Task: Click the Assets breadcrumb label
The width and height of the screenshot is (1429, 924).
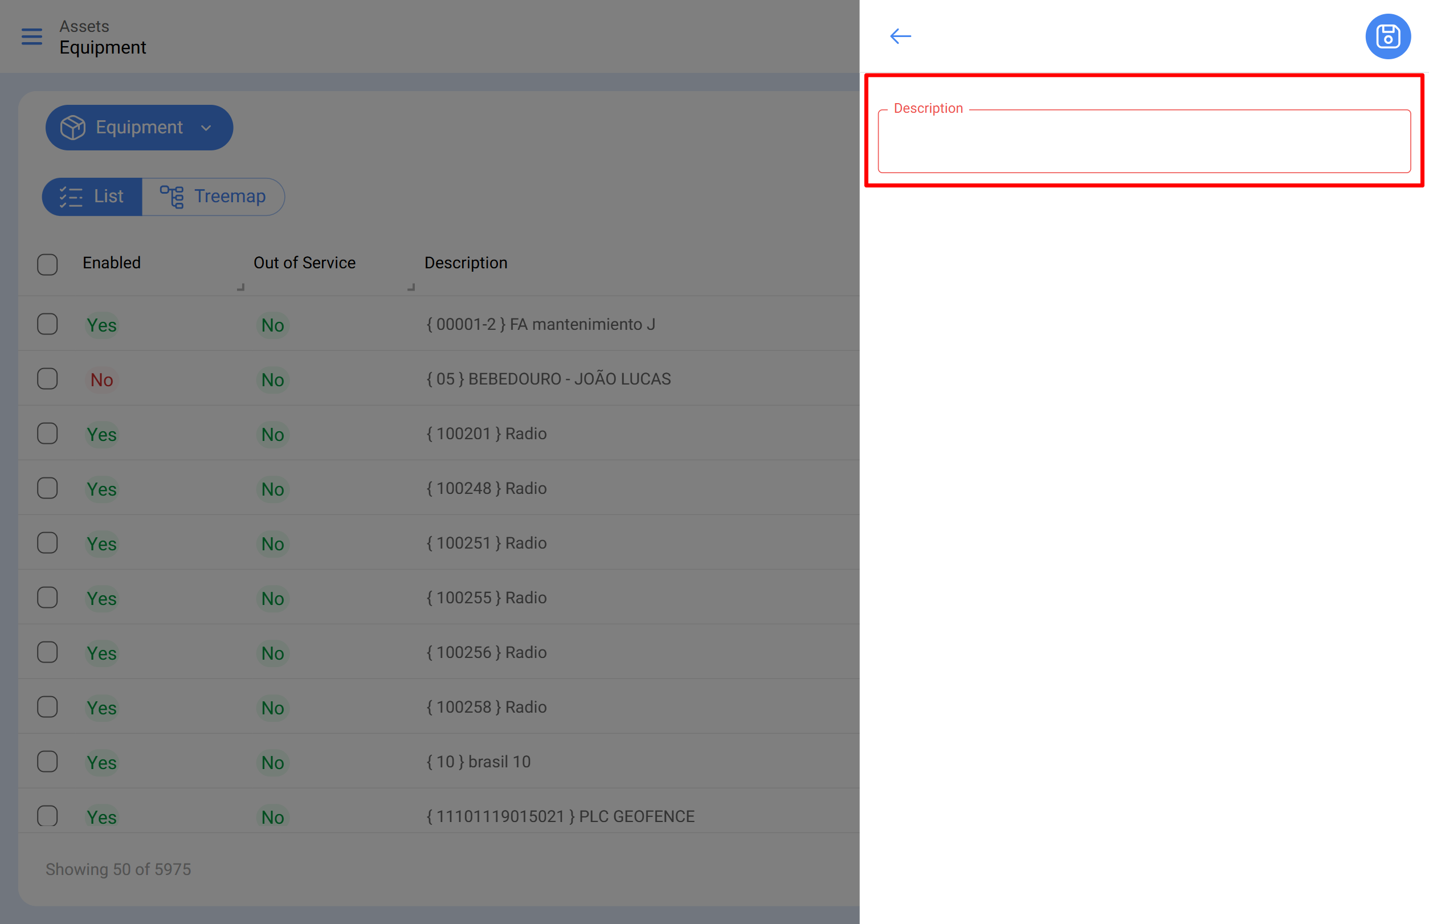Action: 84,26
